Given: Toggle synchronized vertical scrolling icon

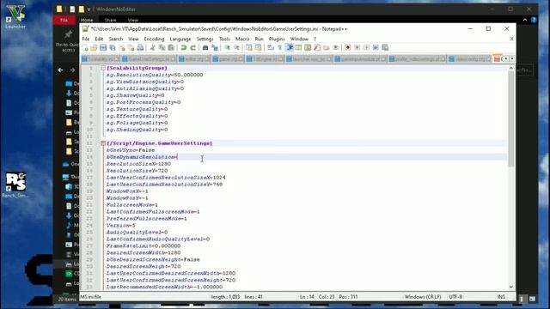Looking at the screenshot, I should (x=249, y=48).
